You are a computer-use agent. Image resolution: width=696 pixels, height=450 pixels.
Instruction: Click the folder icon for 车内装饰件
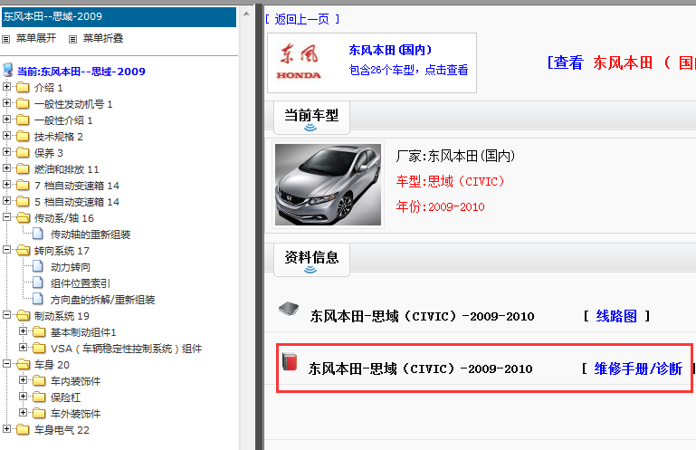click(x=39, y=380)
